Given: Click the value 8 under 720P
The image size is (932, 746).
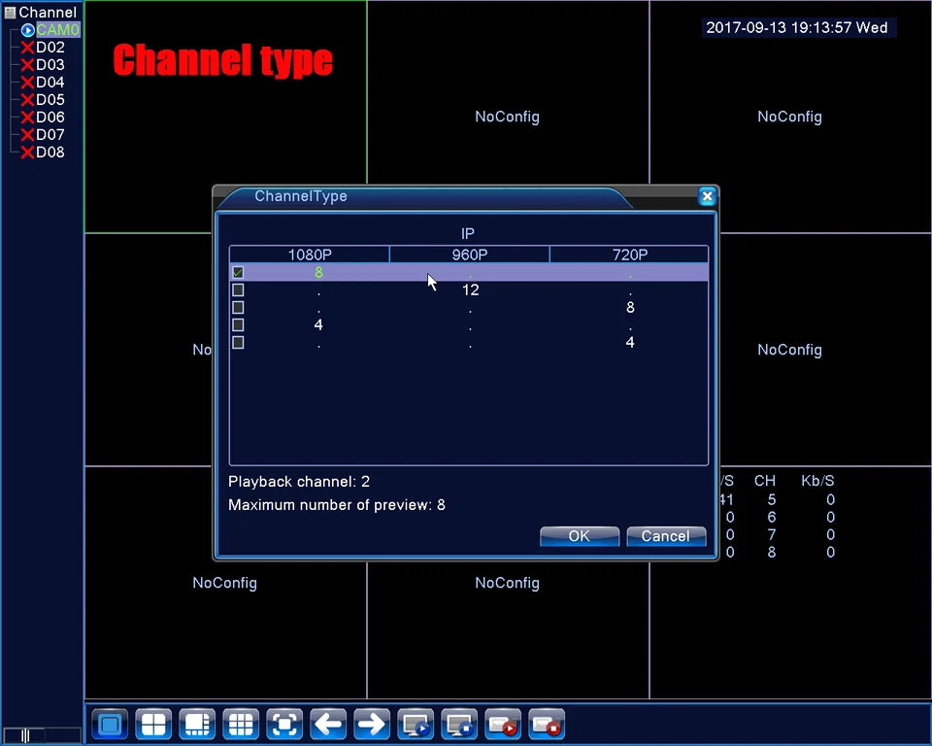Looking at the screenshot, I should [630, 308].
